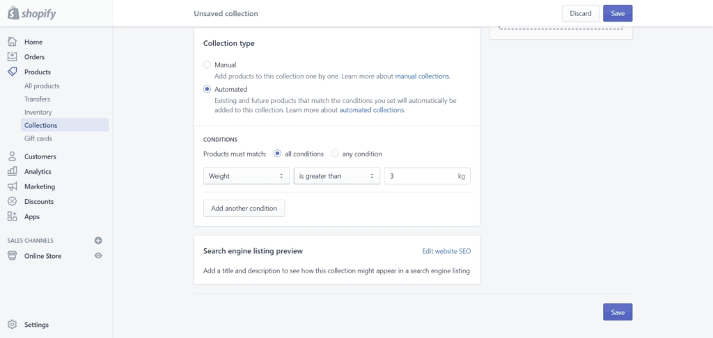
Task: Open All products in sidebar
Action: (42, 86)
